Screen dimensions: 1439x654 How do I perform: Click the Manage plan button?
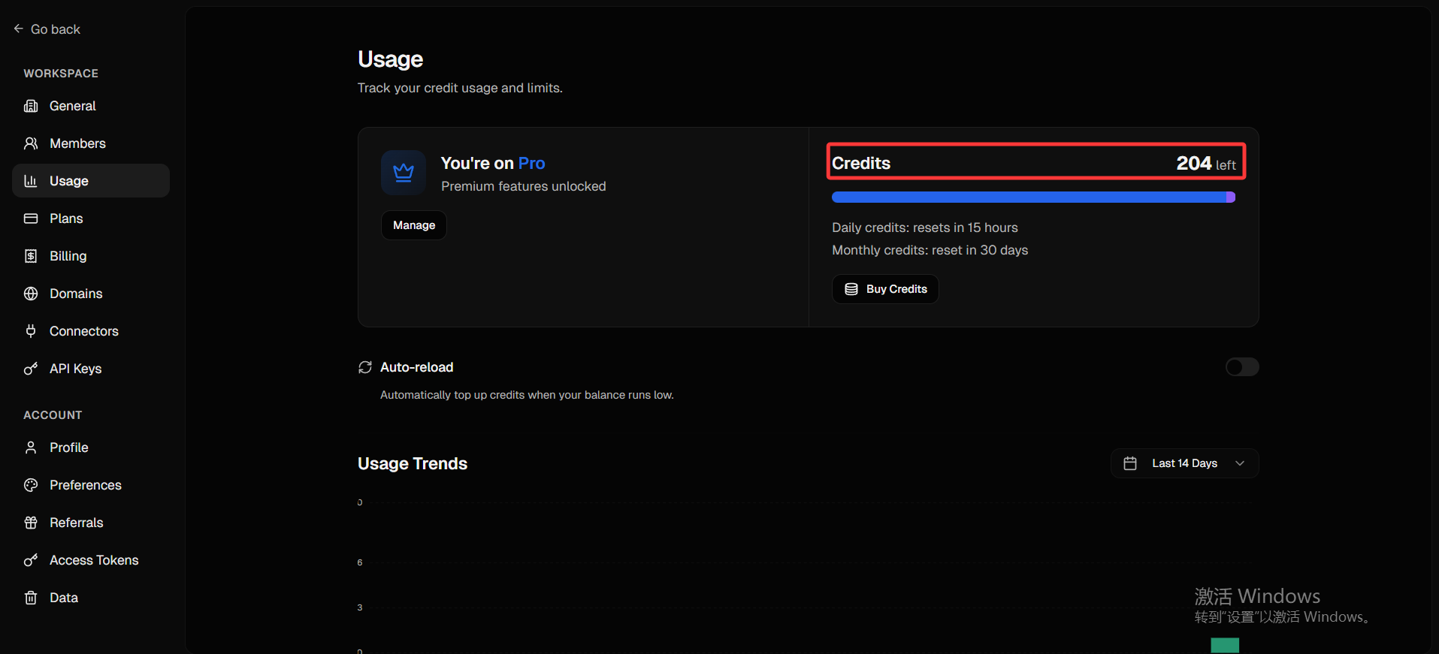pyautogui.click(x=414, y=225)
